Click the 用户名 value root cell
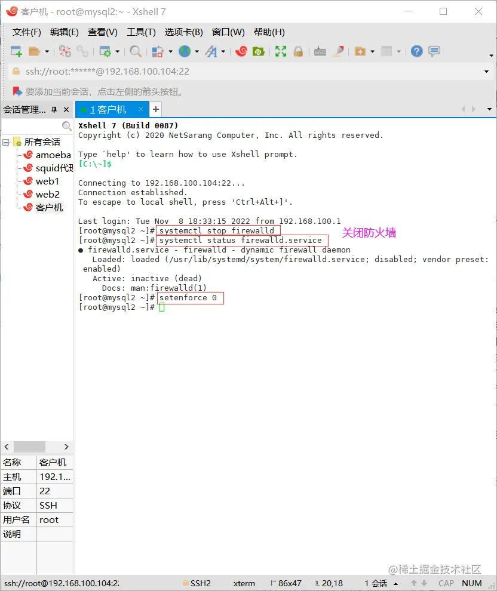This screenshot has height=591, width=497. [55, 520]
